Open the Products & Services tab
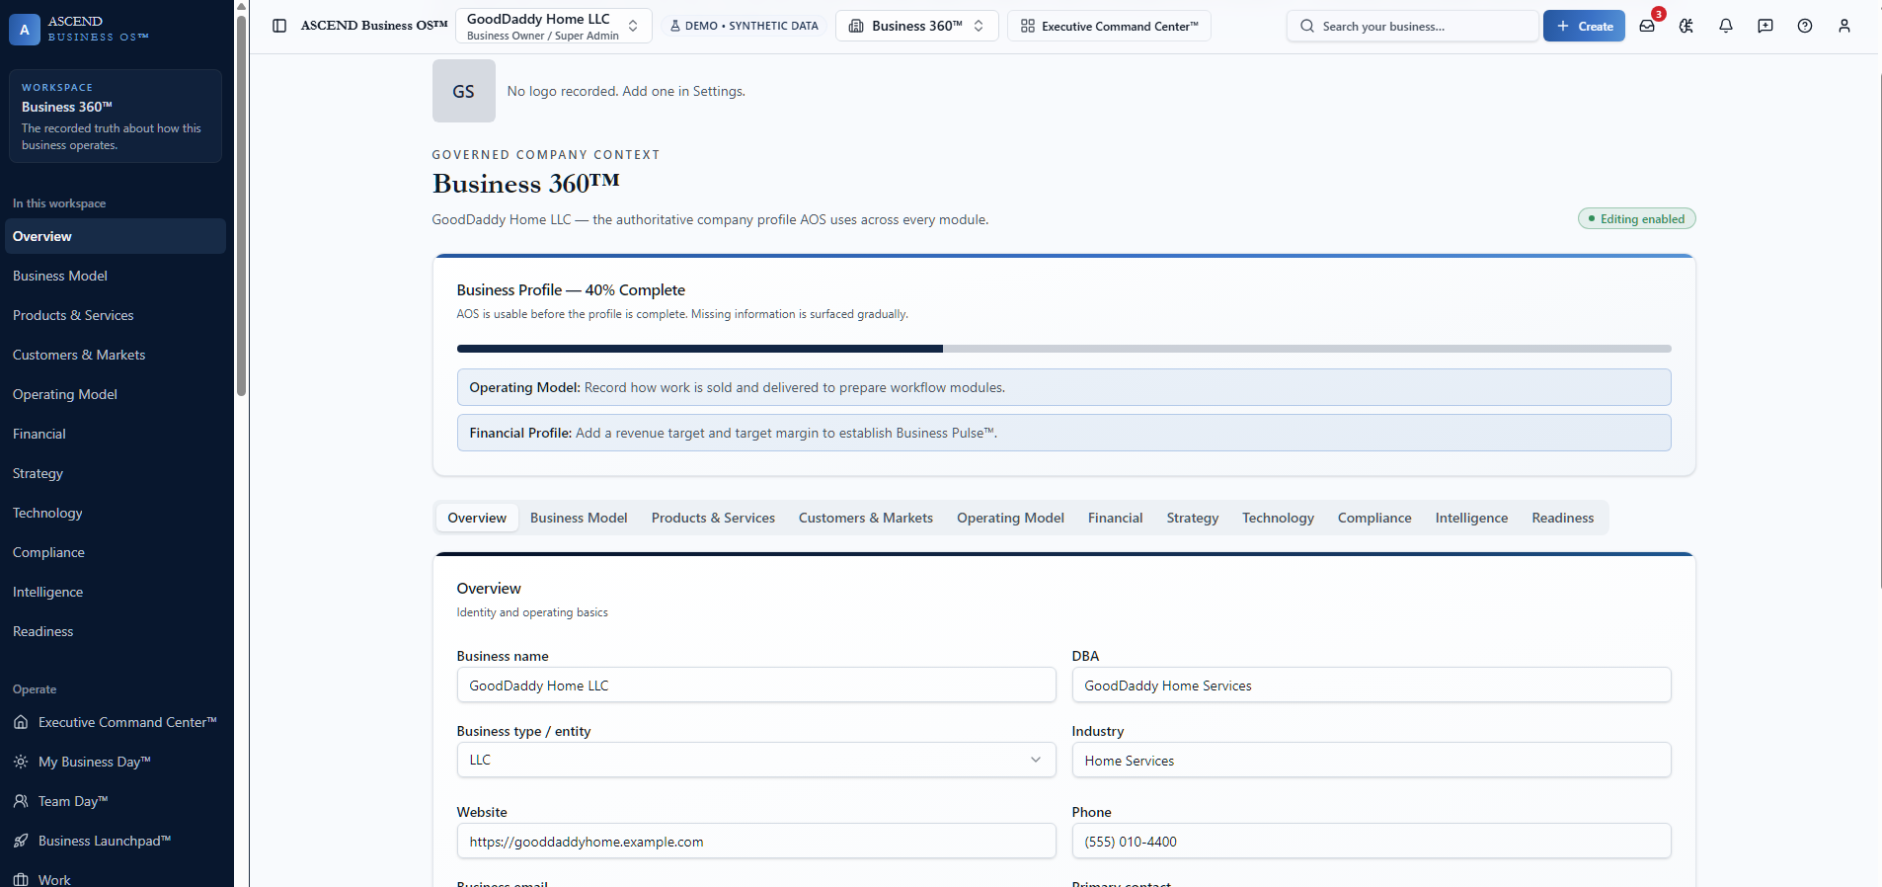1882x887 pixels. [x=713, y=518]
